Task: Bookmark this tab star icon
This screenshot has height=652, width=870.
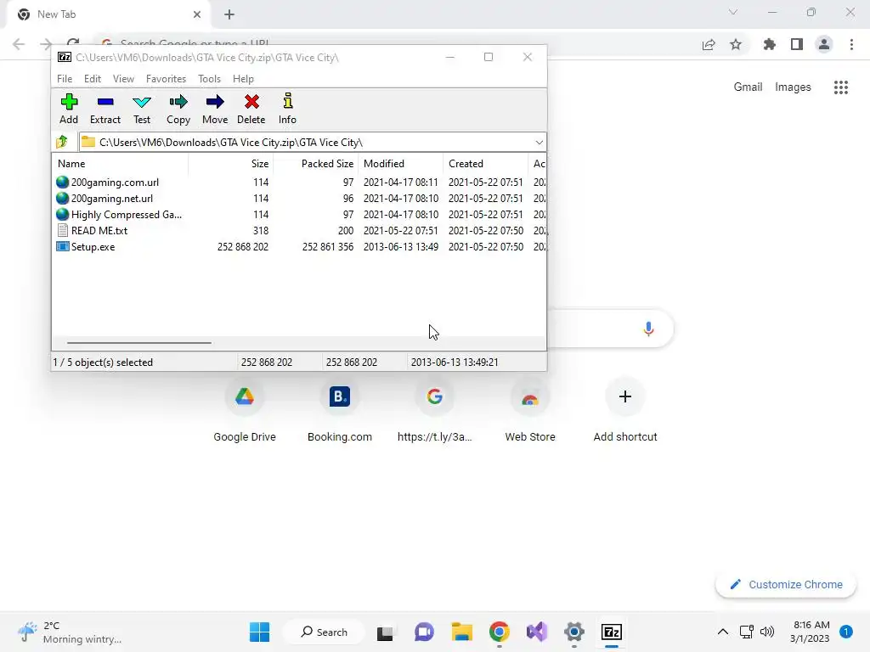Action: point(736,45)
